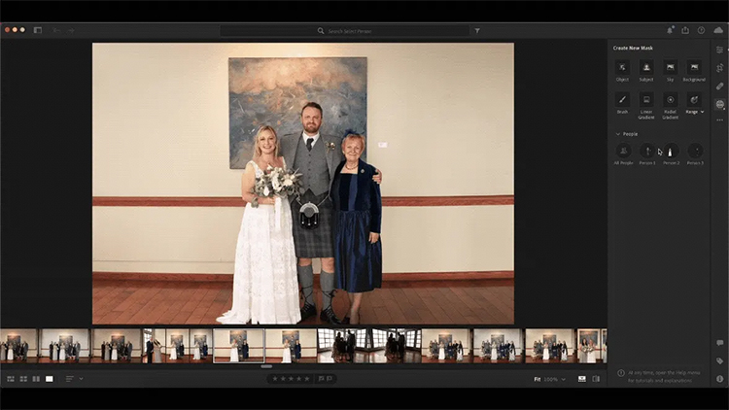Image resolution: width=729 pixels, height=410 pixels.
Task: Choose Person 3 for masking
Action: tap(695, 152)
